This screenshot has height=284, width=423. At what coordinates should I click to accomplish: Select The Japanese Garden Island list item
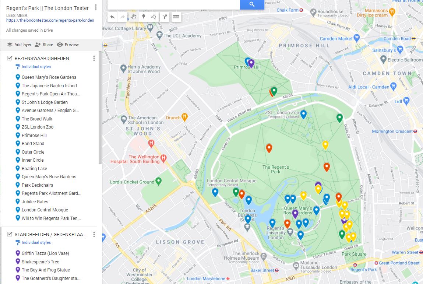click(49, 85)
